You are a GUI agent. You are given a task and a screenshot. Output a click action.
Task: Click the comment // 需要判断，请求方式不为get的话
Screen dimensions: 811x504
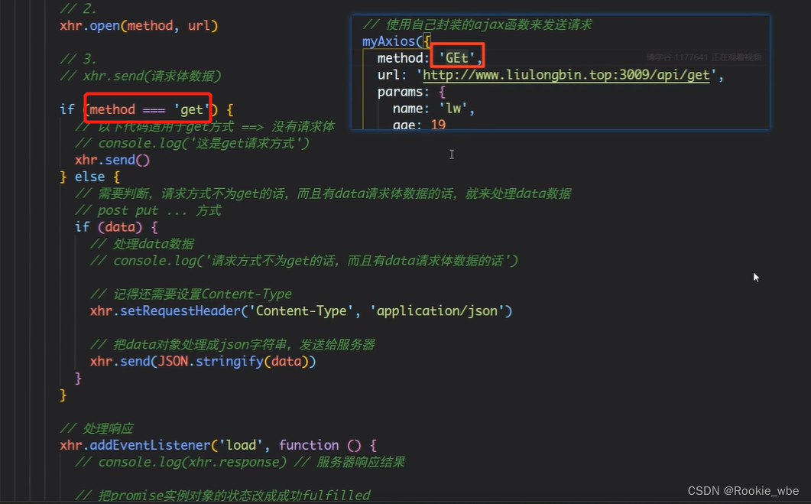[x=323, y=193]
